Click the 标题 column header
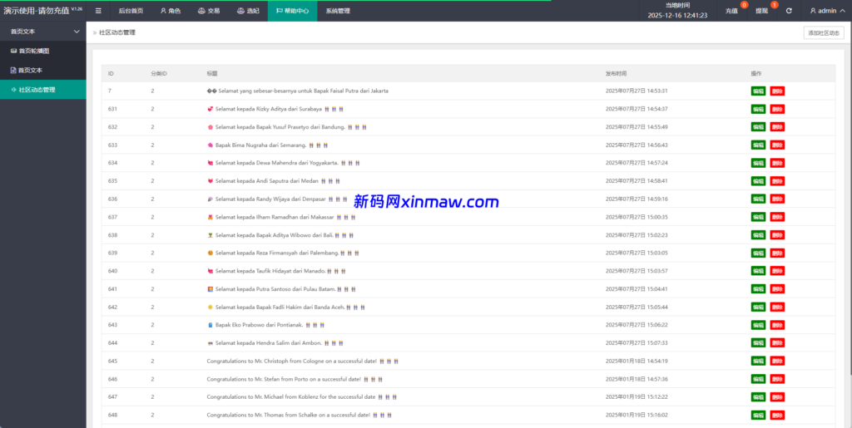The height and width of the screenshot is (428, 852). (x=212, y=73)
